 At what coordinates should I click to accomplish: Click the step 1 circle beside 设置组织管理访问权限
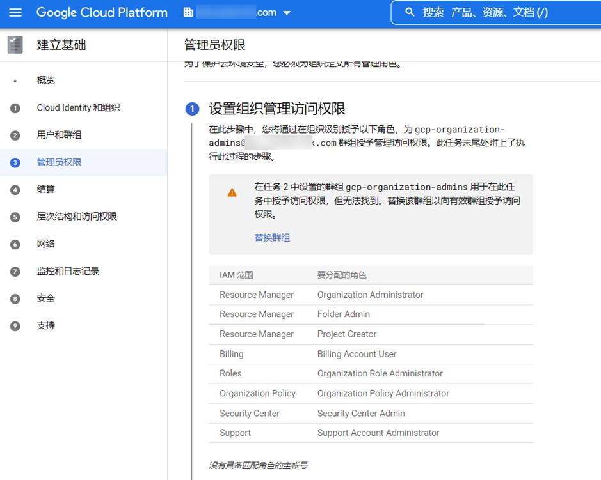(191, 109)
